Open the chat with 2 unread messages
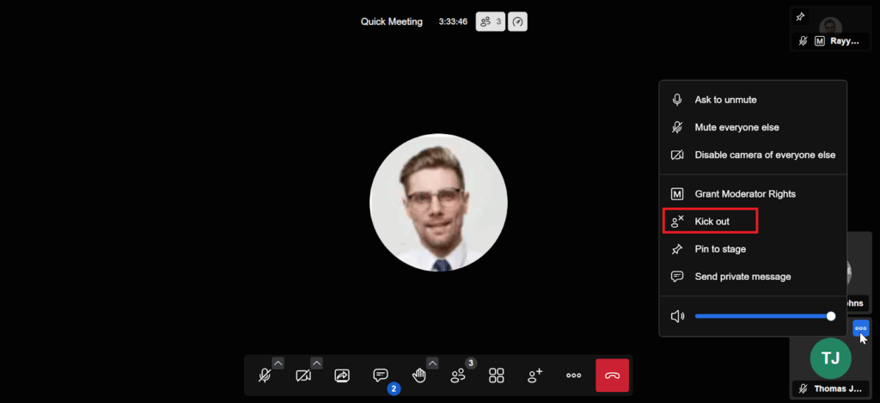This screenshot has width=880, height=403. 381,376
